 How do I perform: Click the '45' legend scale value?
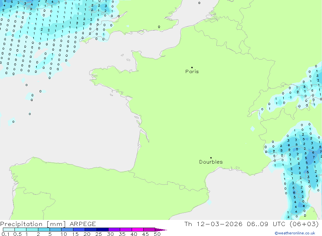pyautogui.click(x=146, y=234)
